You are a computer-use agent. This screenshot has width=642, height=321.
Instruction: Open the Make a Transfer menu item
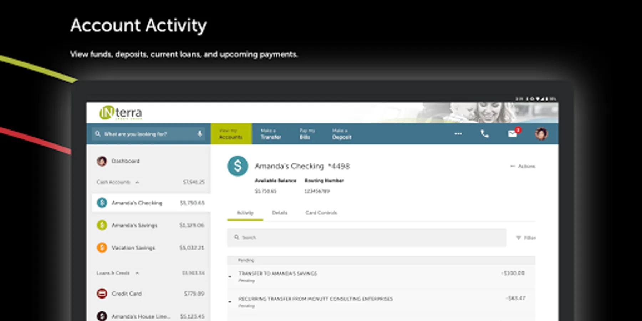[x=271, y=134]
